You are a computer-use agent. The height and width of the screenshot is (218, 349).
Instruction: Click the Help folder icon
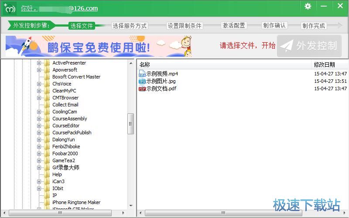click(x=47, y=174)
